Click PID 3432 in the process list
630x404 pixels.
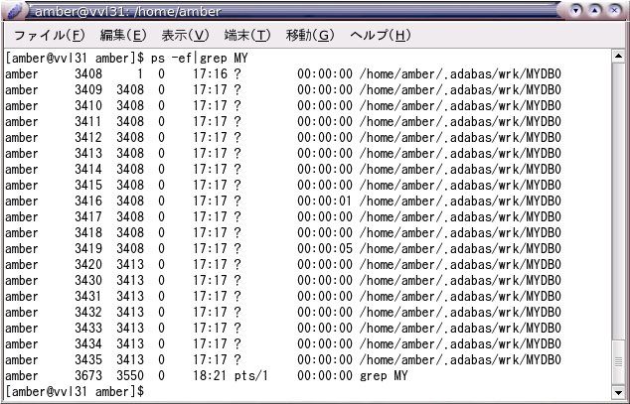point(88,312)
